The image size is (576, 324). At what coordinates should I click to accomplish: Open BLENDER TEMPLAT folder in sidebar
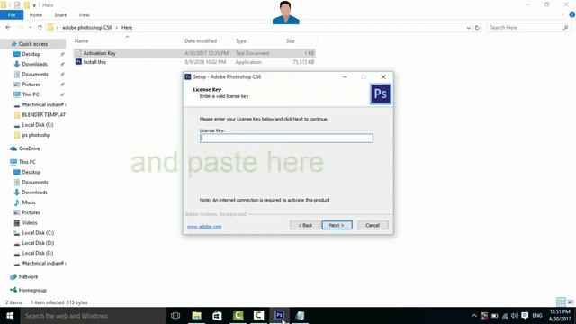pyautogui.click(x=44, y=114)
